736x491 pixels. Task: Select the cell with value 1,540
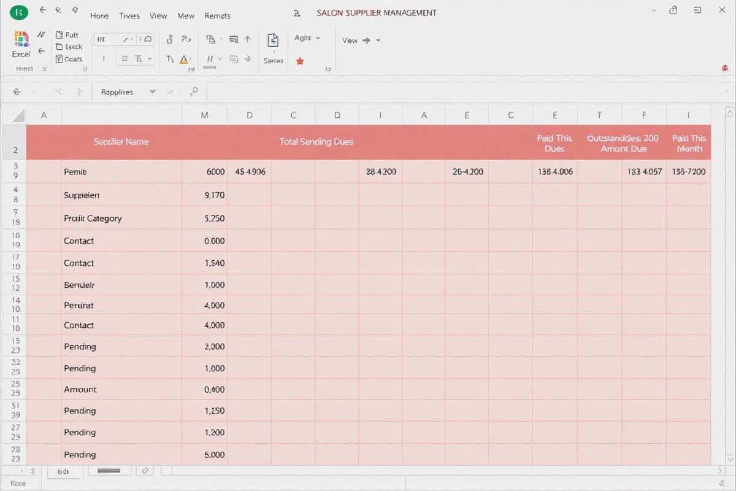[204, 263]
